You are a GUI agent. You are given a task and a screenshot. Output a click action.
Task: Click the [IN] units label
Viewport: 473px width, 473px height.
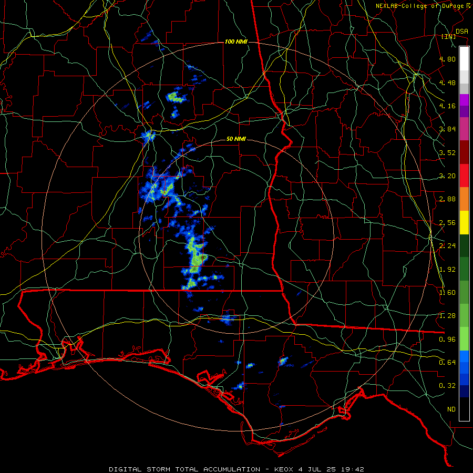pos(449,36)
